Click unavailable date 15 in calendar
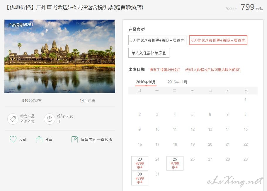The image size is (267, 191). point(246,129)
